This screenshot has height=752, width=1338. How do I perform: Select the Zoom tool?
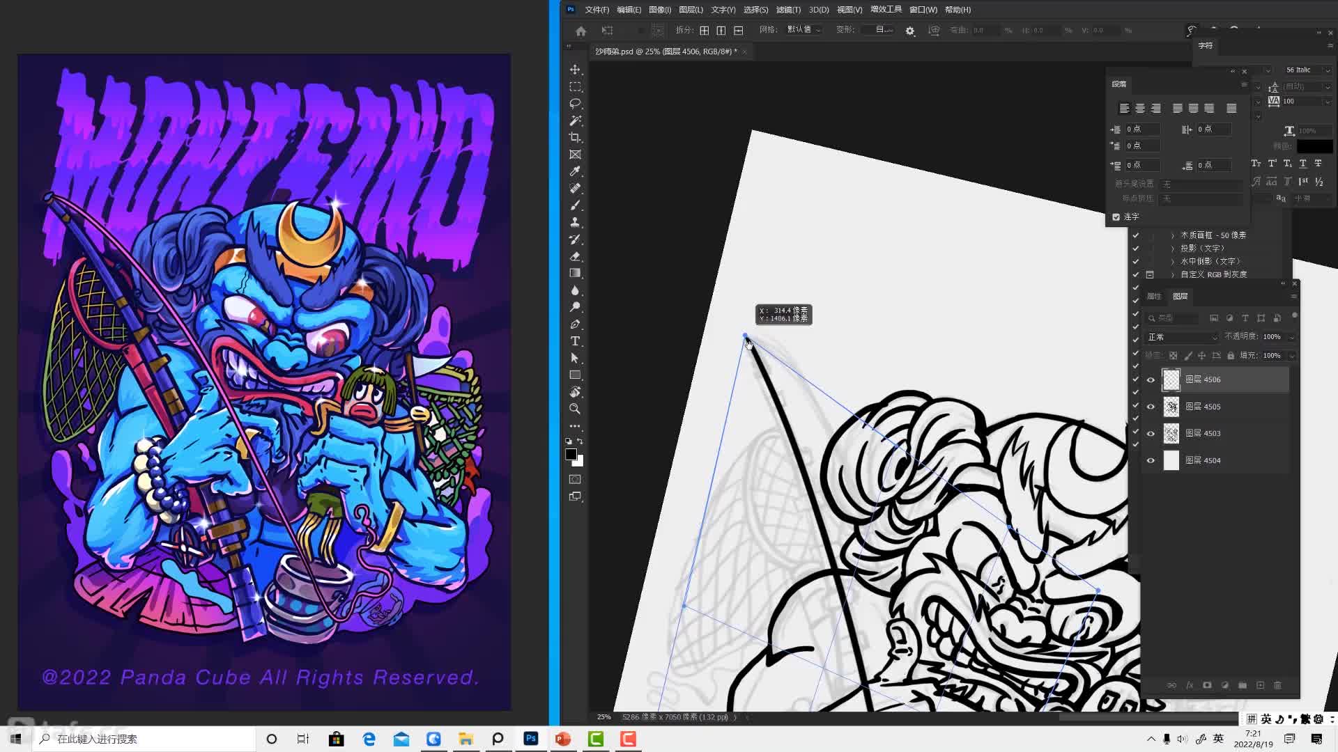pos(575,409)
